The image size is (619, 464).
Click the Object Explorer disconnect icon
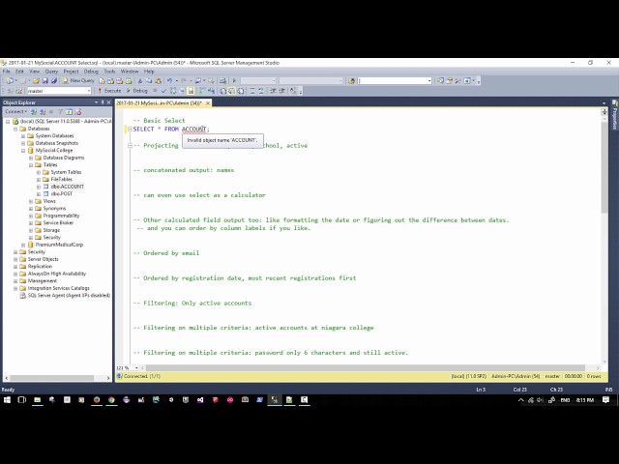(x=43, y=112)
